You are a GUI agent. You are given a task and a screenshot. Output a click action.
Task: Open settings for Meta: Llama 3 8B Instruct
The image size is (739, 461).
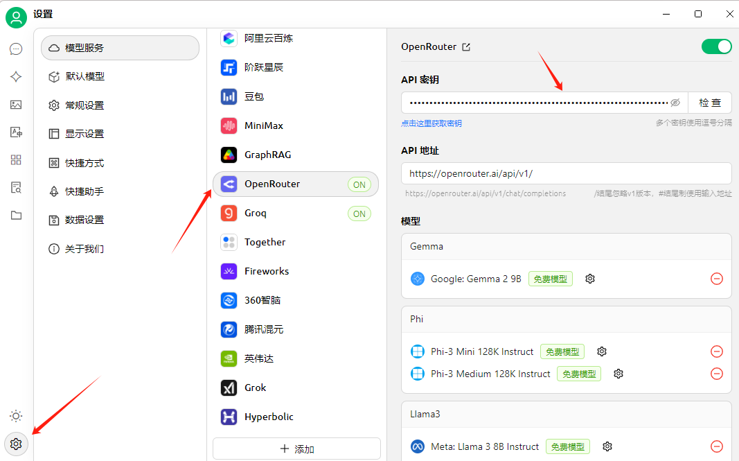coord(607,446)
